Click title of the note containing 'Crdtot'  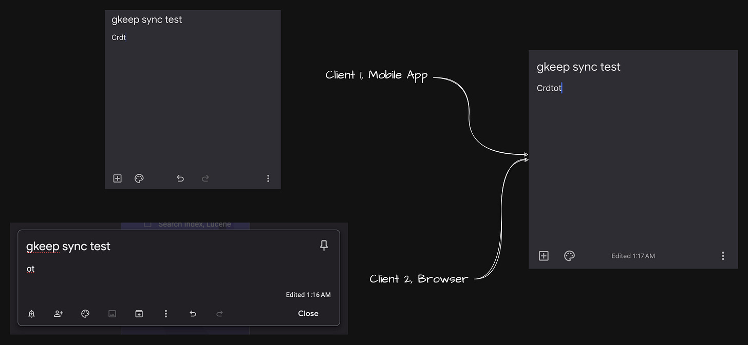(578, 67)
